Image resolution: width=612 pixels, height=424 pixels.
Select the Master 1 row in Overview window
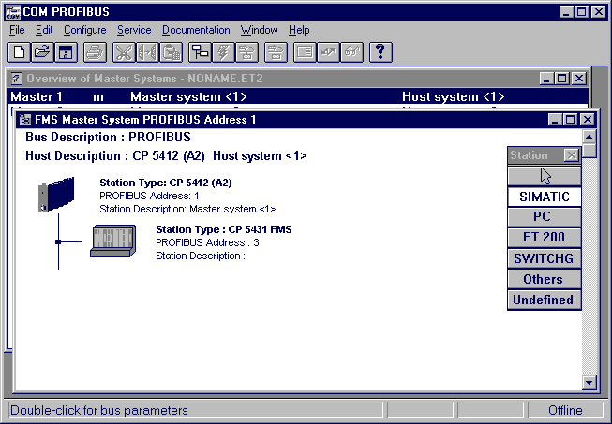click(298, 96)
